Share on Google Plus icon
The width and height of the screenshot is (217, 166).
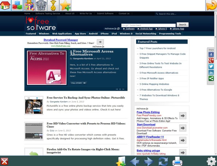[x=211, y=60]
